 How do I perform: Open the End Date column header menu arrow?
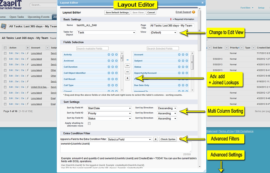tap(226, 48)
